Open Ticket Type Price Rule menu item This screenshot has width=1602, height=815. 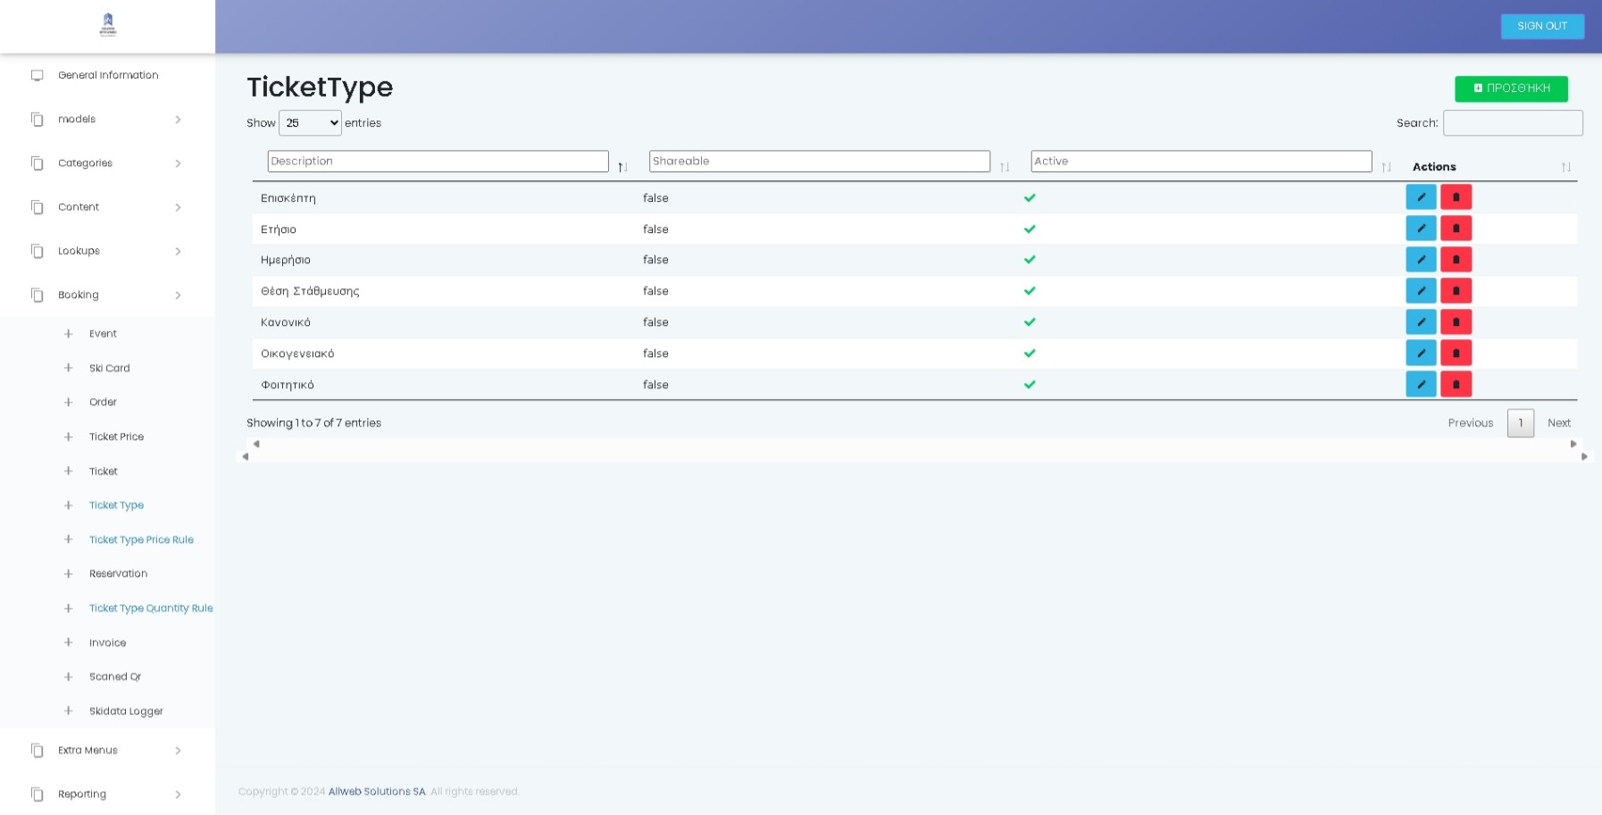pyautogui.click(x=141, y=540)
